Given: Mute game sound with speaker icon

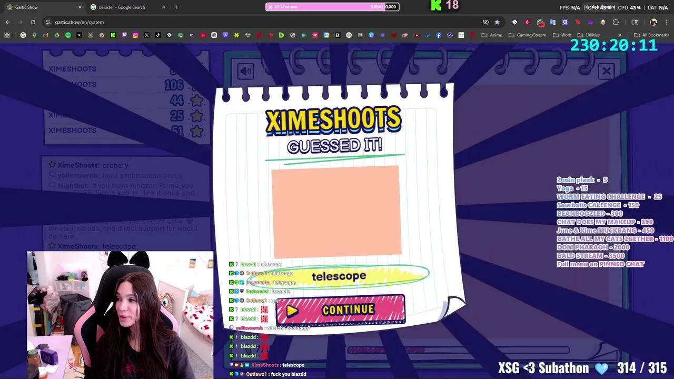Looking at the screenshot, I should (245, 71).
